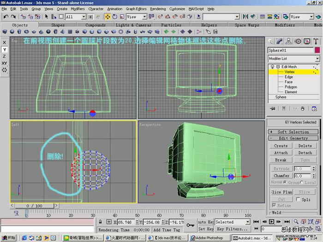Collapse the Edit Mesh tree node
This screenshot has height=242, width=323.
coord(278,67)
